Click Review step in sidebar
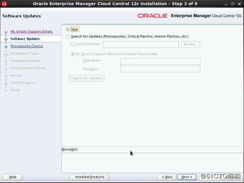The height and width of the screenshot is (183, 244). (x=16, y=75)
